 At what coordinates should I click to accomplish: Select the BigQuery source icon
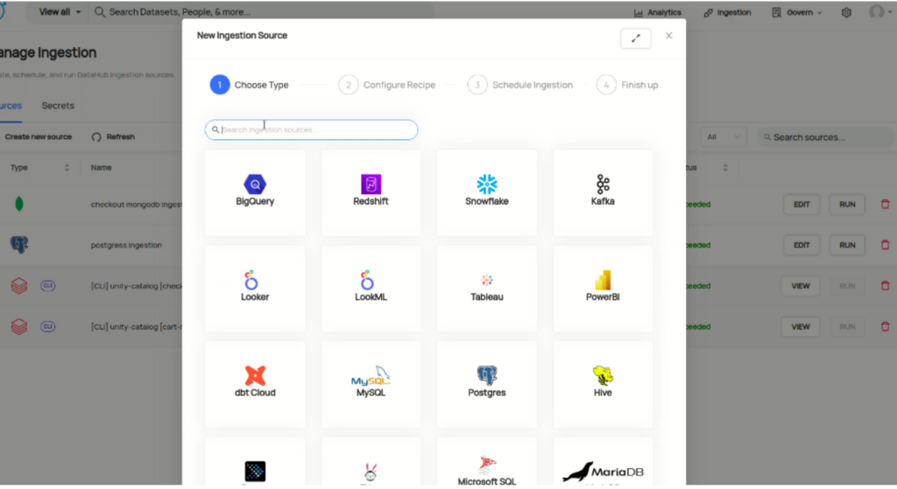click(x=255, y=184)
